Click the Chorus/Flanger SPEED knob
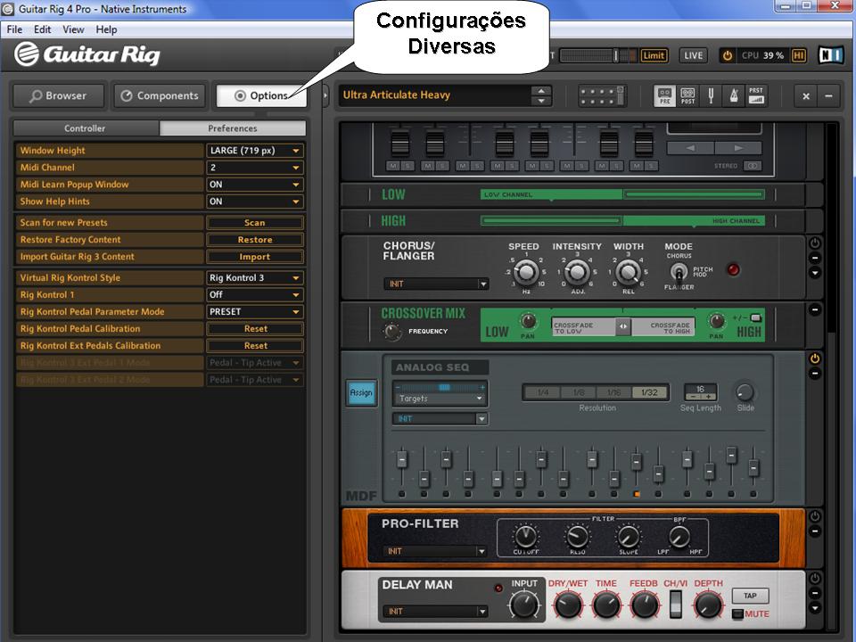Image resolution: width=856 pixels, height=642 pixels. (526, 271)
